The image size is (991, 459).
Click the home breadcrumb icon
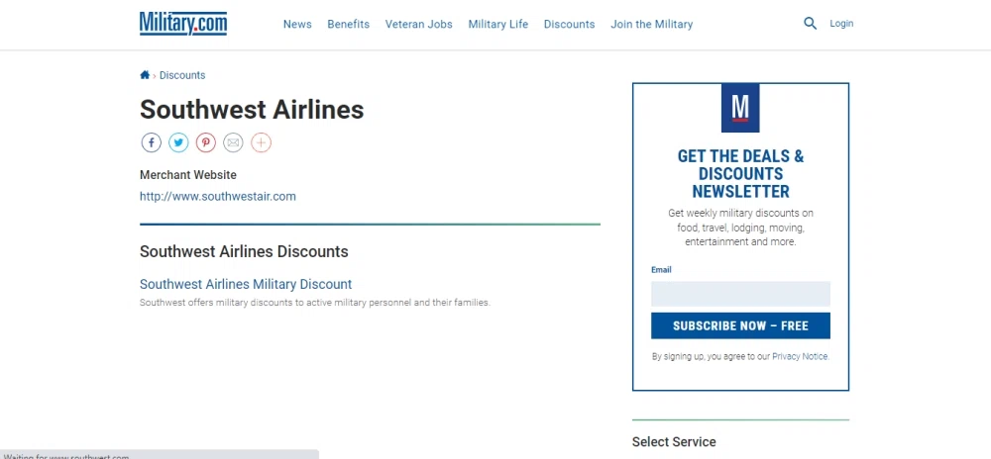tap(145, 75)
